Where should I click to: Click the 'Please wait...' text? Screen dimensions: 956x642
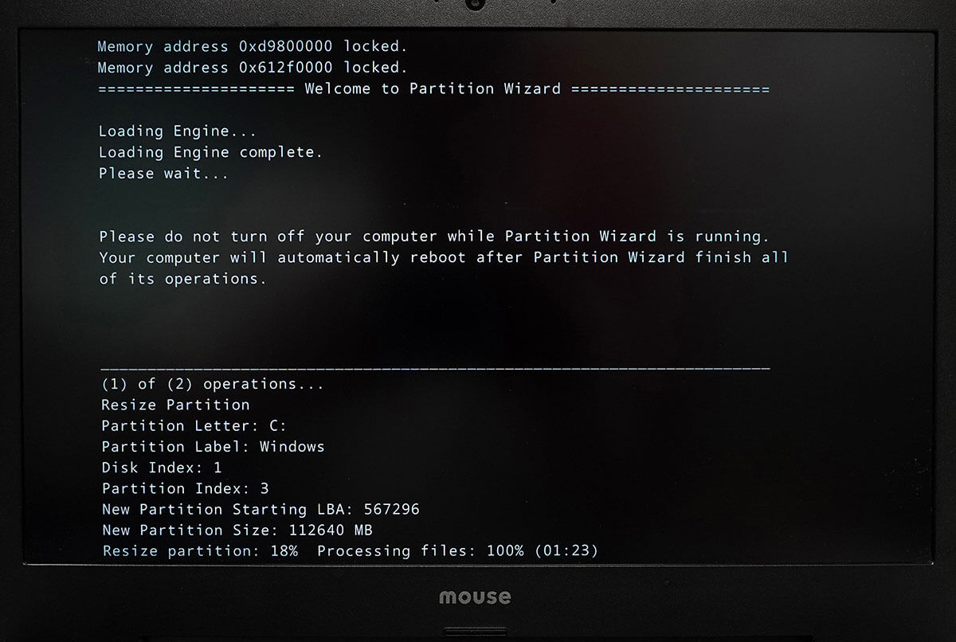click(x=163, y=173)
